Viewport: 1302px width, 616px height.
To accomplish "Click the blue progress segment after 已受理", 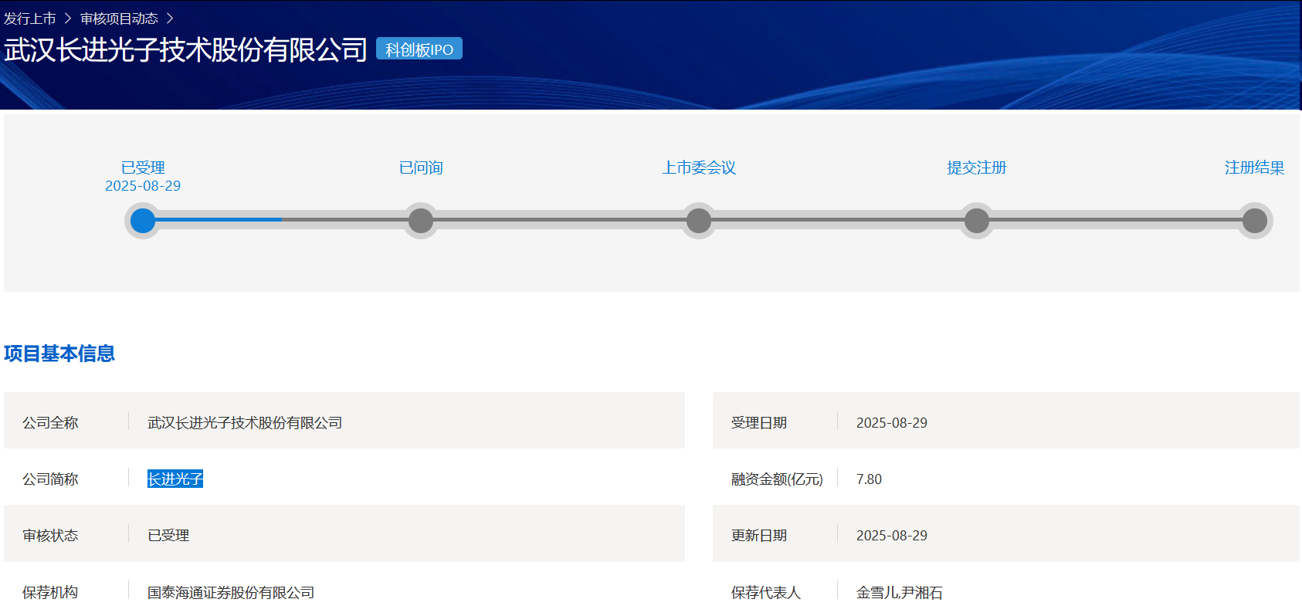I will click(219, 220).
